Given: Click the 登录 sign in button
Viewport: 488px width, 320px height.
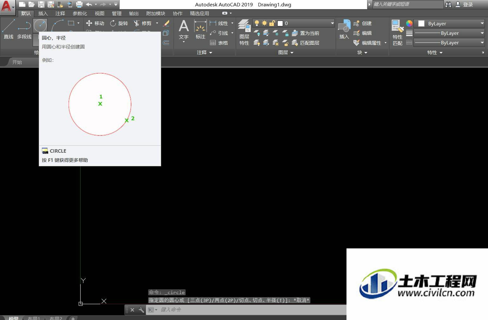Looking at the screenshot, I should pyautogui.click(x=464, y=4).
